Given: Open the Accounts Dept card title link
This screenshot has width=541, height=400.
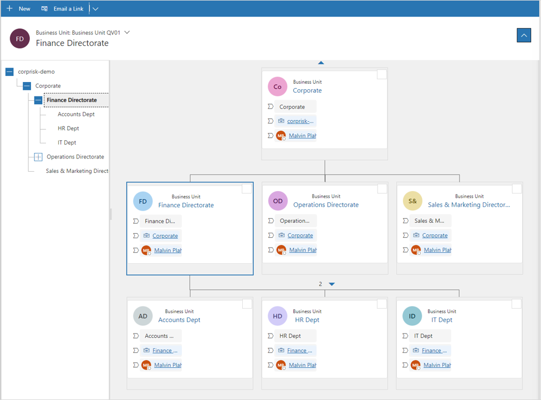Looking at the screenshot, I should pos(179,320).
